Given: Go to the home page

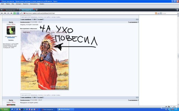Looking at the screenshot, I should (x=18, y=13).
